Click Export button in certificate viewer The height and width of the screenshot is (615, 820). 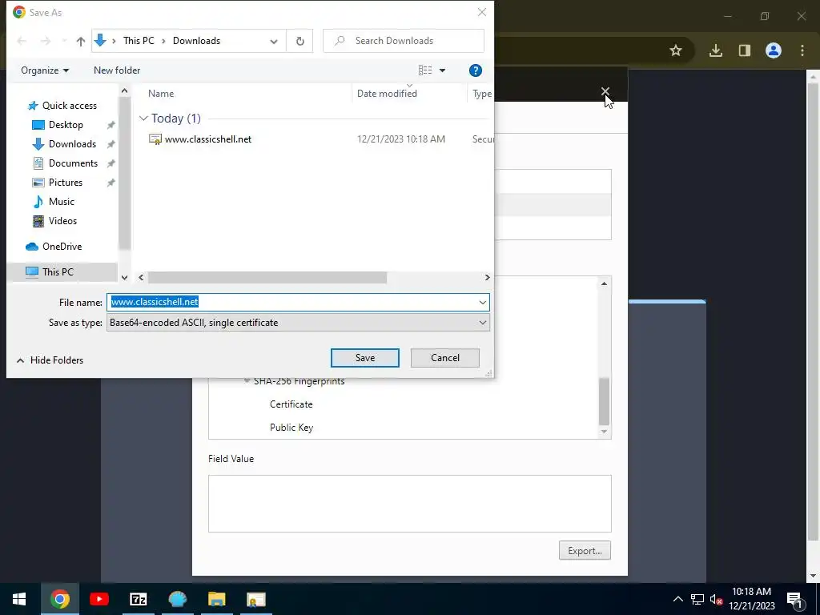585,551
